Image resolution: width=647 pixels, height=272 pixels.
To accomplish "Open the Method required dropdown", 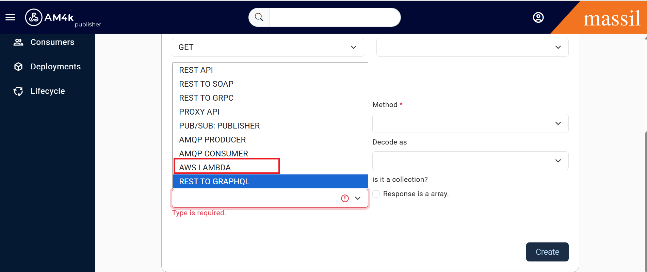I will click(470, 123).
